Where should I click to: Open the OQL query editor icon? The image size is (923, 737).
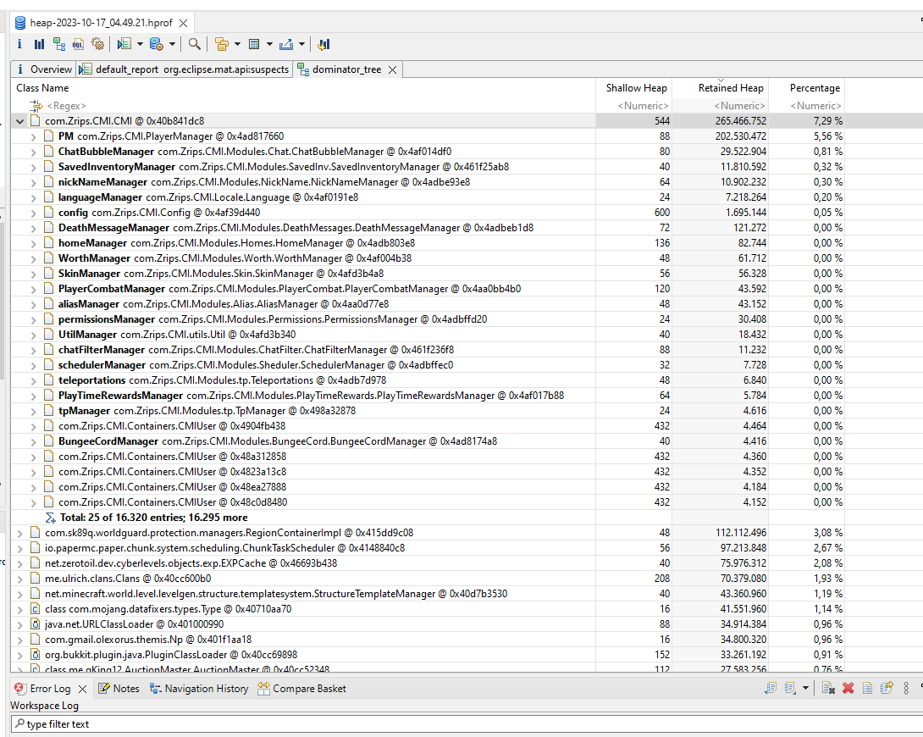[x=78, y=43]
